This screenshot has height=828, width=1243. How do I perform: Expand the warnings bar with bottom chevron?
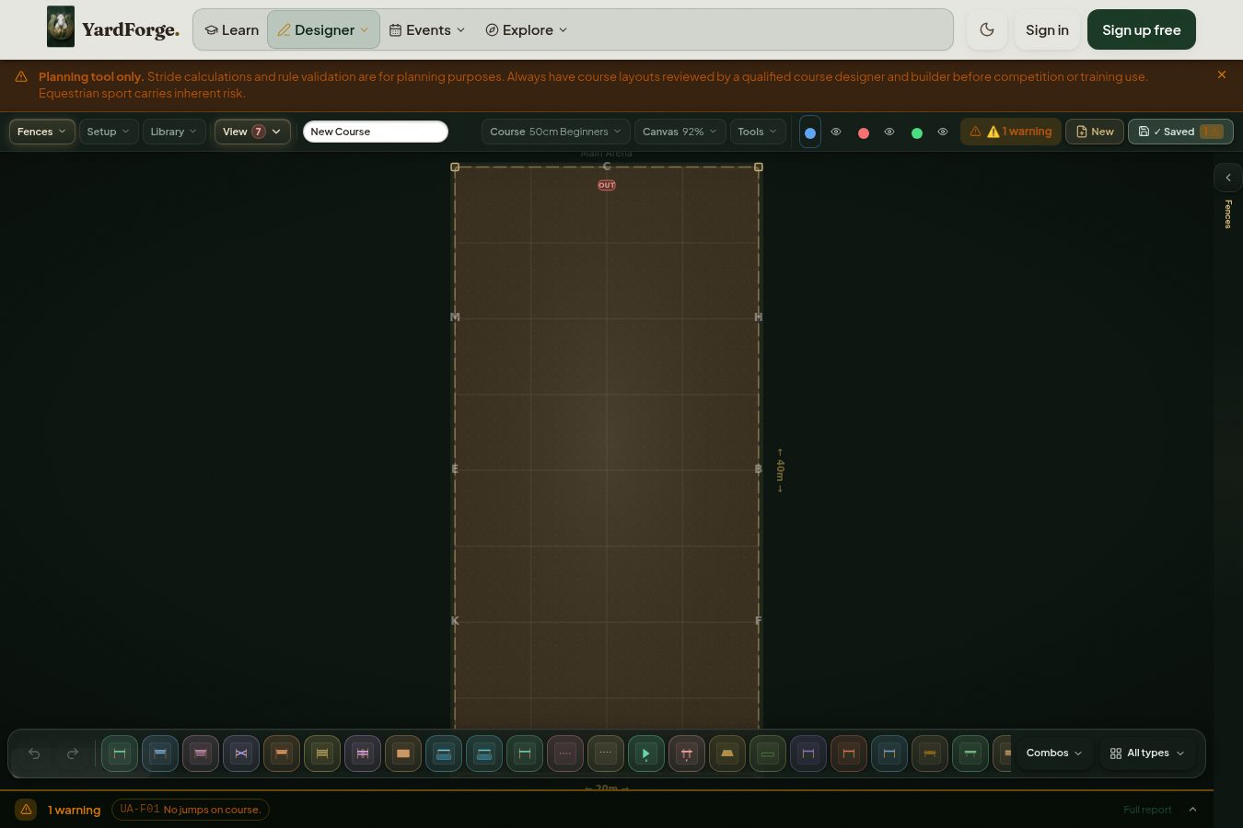coord(1193,810)
